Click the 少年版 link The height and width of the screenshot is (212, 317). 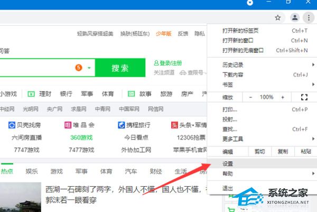pos(164,34)
